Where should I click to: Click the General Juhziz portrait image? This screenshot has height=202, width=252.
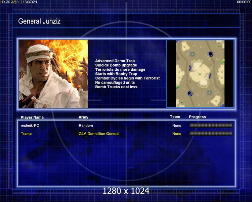click(x=53, y=74)
